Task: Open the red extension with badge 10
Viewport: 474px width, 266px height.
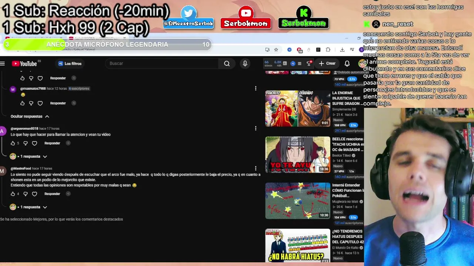Action: [x=300, y=50]
